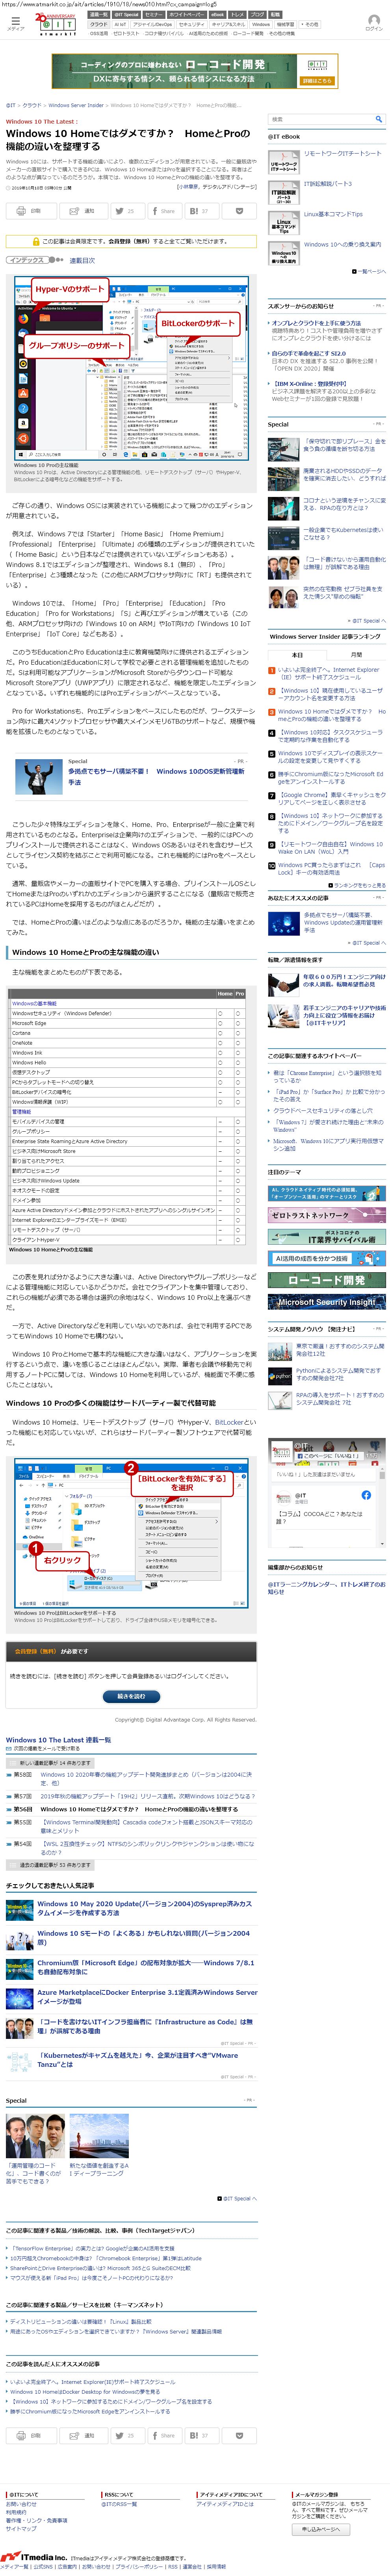390x2576 pixels.
Task: Expand the その他 dropdown in the navigation bar
Action: [x=311, y=24]
